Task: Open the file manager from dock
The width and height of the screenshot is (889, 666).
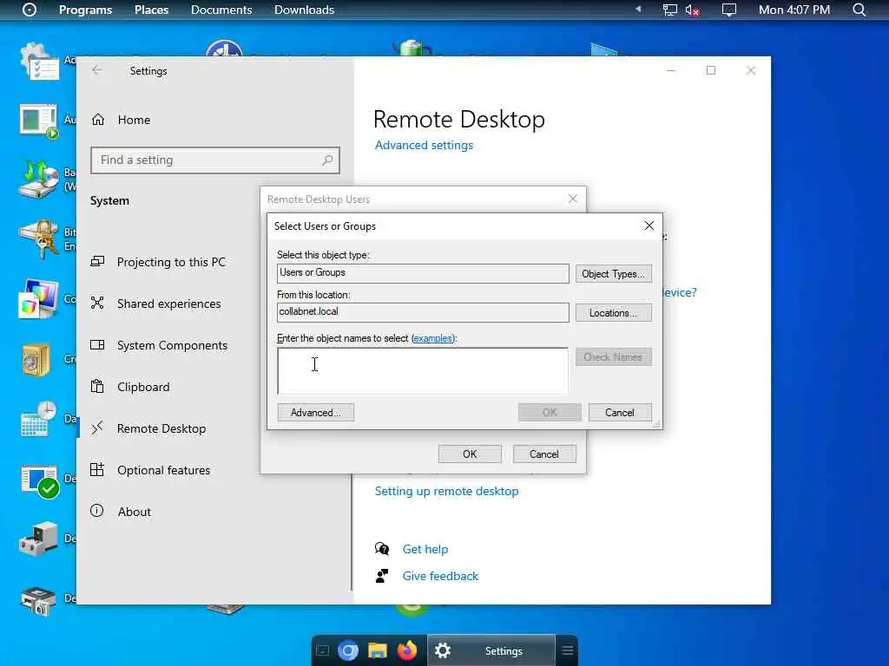Action: pos(378,650)
